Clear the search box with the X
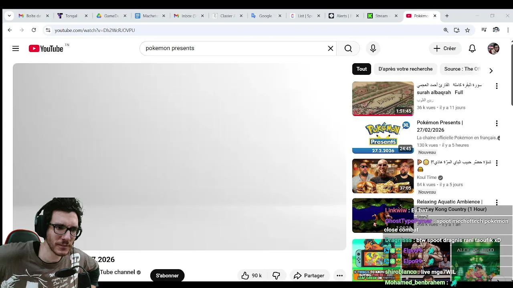513x288 pixels. coord(331,48)
